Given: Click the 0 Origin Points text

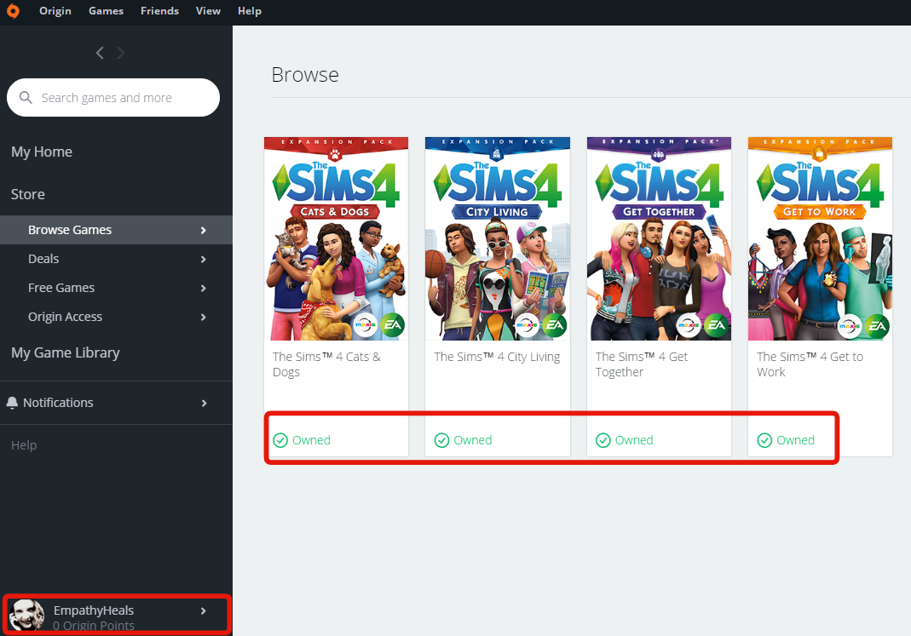Looking at the screenshot, I should [x=94, y=626].
